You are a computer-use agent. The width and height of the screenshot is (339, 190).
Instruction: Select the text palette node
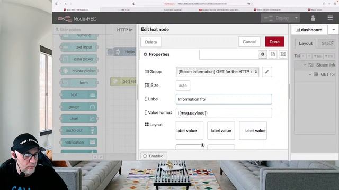tap(79, 95)
